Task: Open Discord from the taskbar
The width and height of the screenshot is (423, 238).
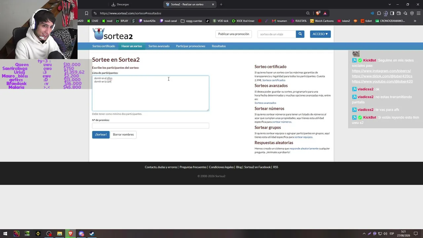Action: click(x=81, y=234)
